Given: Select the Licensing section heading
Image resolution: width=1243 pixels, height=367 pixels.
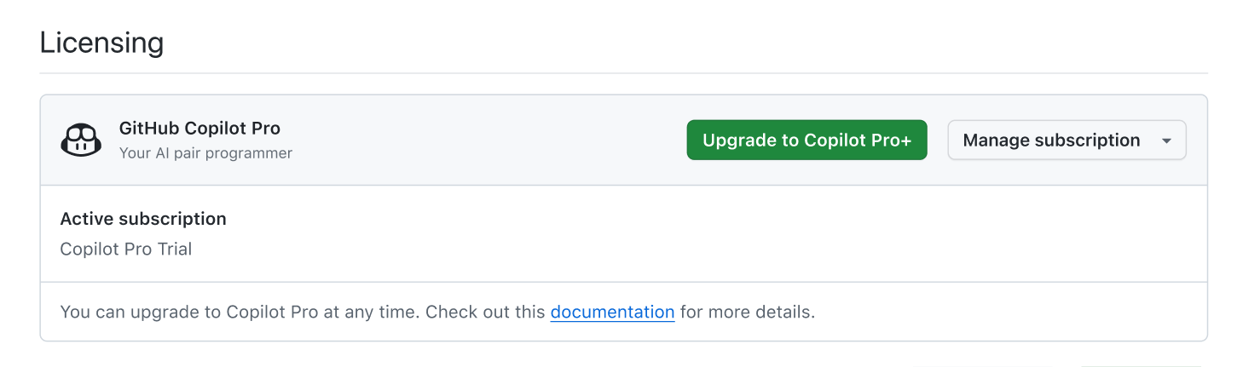Looking at the screenshot, I should [101, 43].
